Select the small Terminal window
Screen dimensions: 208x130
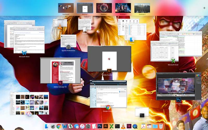(x=142, y=112)
